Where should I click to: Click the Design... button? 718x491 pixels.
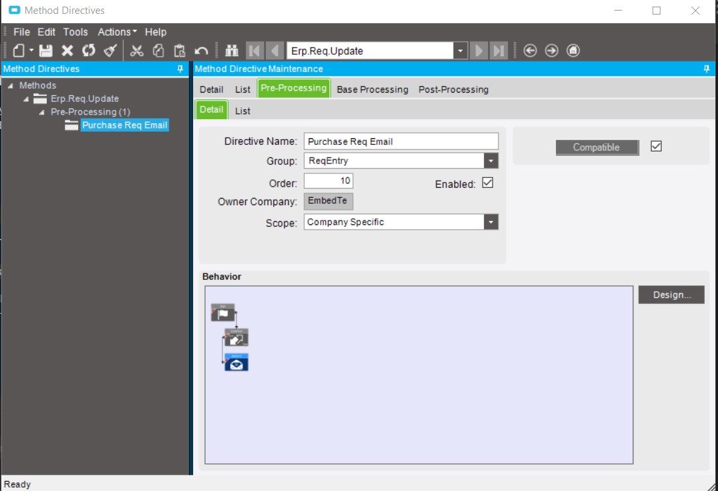(671, 295)
